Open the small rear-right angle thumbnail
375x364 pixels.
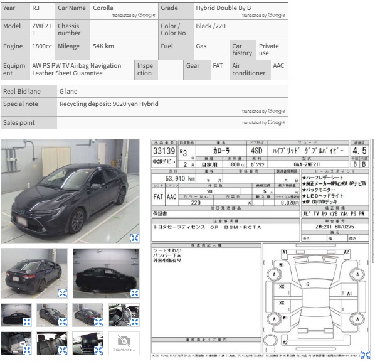[88, 315]
